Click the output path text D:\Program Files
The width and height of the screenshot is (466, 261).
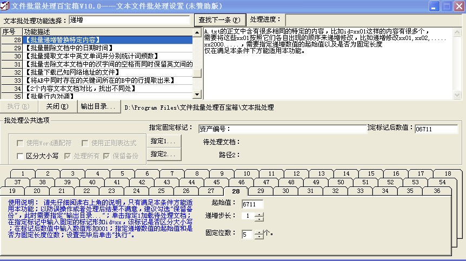click(x=199, y=108)
